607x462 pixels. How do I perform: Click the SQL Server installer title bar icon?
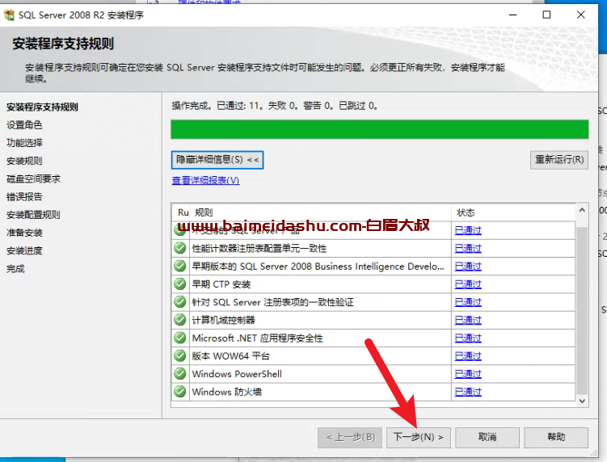(x=9, y=15)
